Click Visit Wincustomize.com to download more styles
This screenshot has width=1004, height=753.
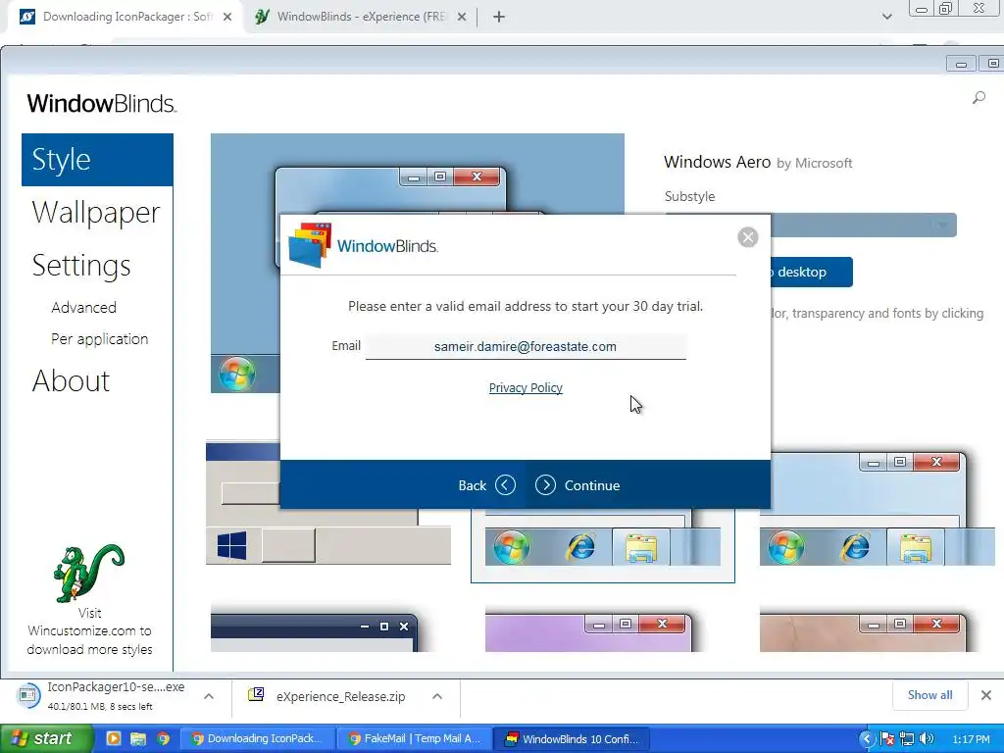click(x=89, y=630)
